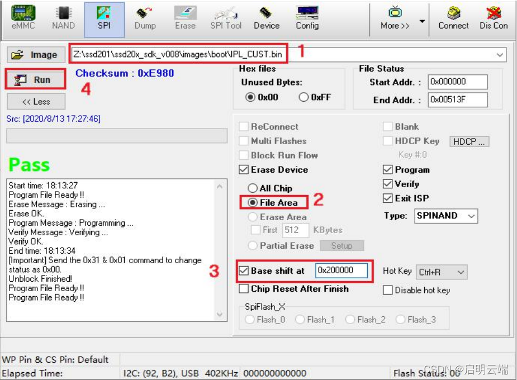Screen dimensions: 517x380
Task: Expand the image file path dropdown
Action: 500,54
